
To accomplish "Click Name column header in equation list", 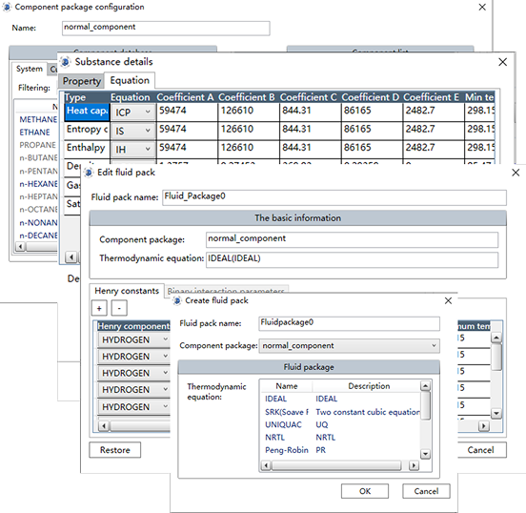I will click(x=287, y=386).
